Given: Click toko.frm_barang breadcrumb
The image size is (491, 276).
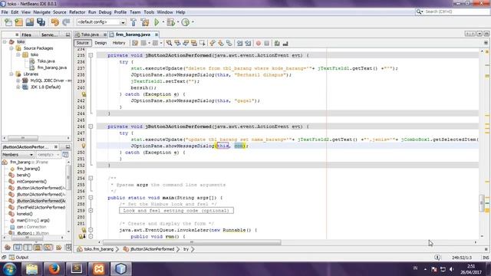Looking at the screenshot, I should click(x=99, y=249).
